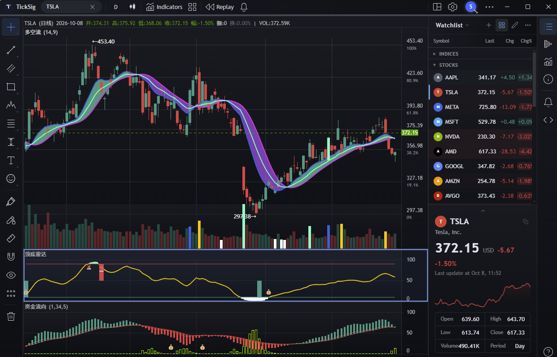
Task: Select the crosshair cursor tool
Action: [x=11, y=27]
